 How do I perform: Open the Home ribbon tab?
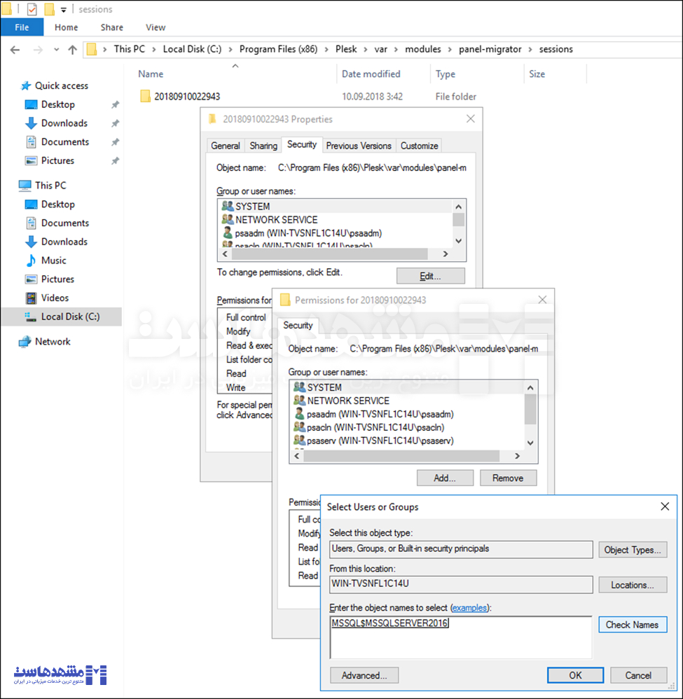coord(66,27)
